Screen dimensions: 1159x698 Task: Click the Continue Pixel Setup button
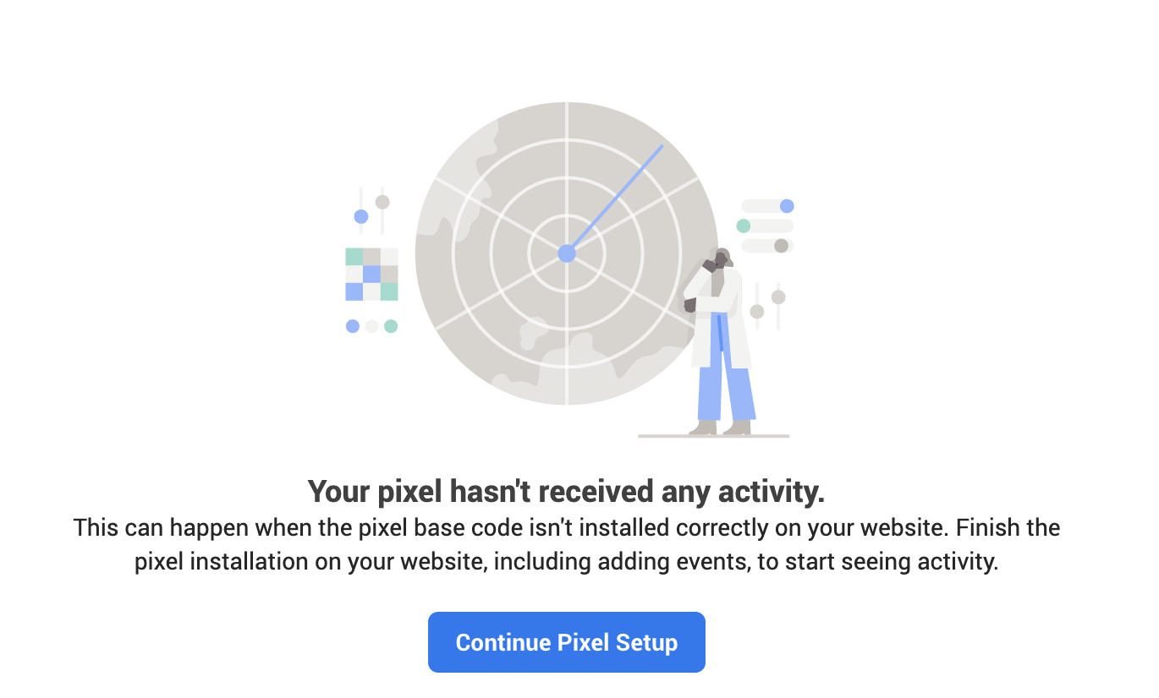point(567,642)
